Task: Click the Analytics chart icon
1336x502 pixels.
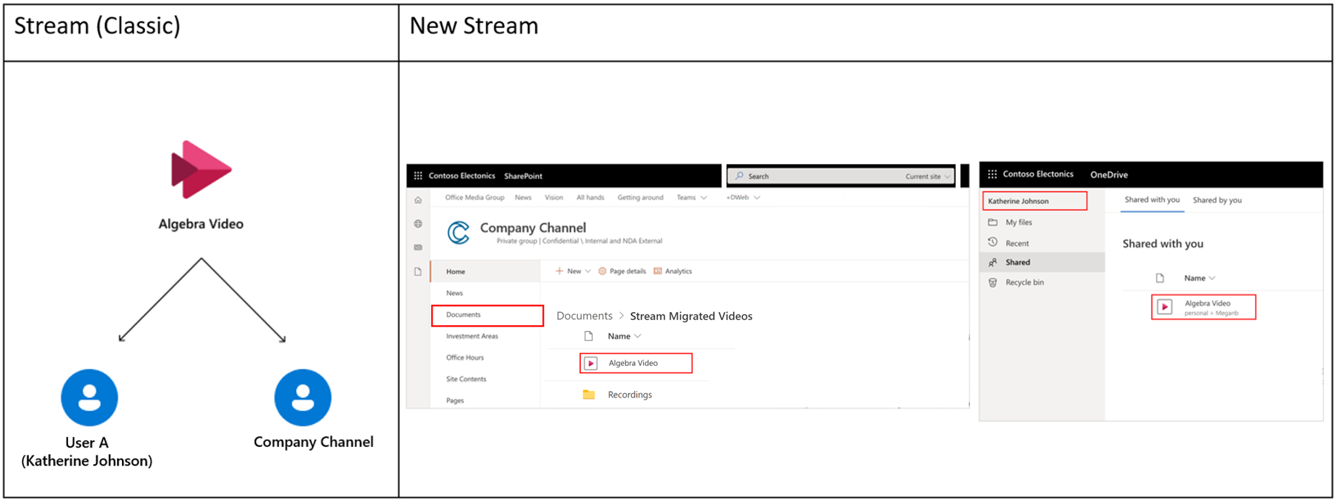Action: (658, 271)
